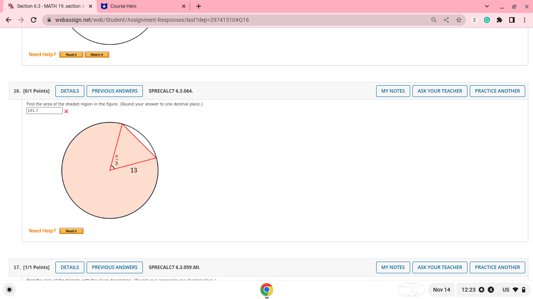The image size is (533, 299).
Task: Click the answer field containing 161.7
Action: click(44, 111)
